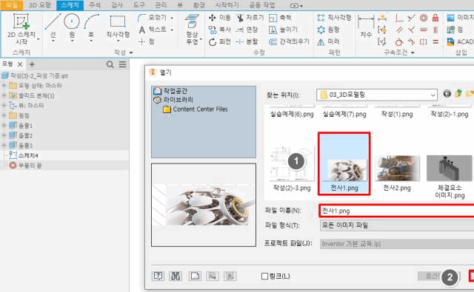This screenshot has width=474, height=292.
Task: Select the 분할 split tool
Action: [247, 41]
